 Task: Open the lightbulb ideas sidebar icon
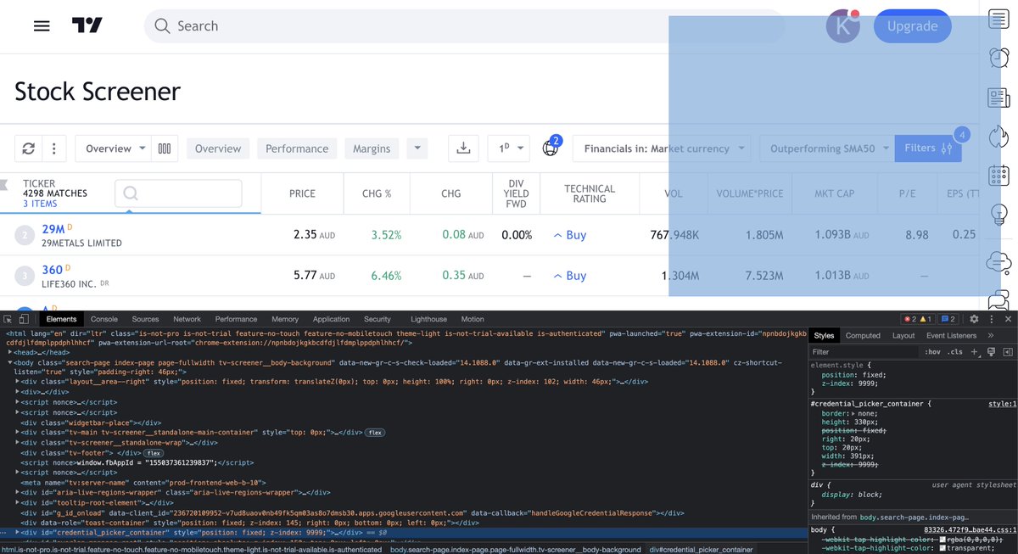coord(998,215)
